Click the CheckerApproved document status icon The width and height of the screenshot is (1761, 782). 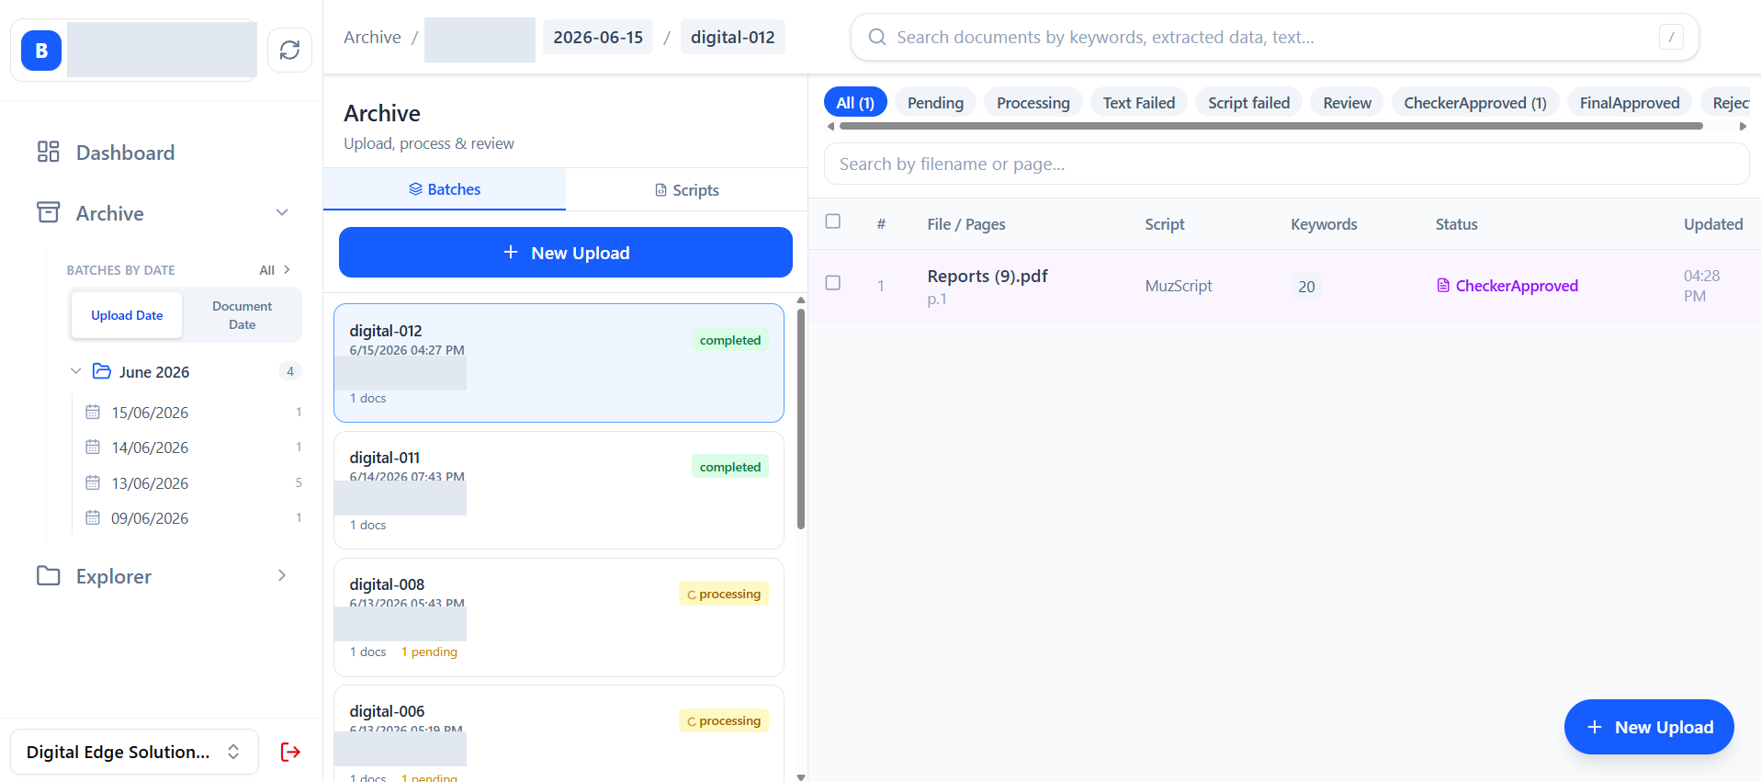[1443, 286]
